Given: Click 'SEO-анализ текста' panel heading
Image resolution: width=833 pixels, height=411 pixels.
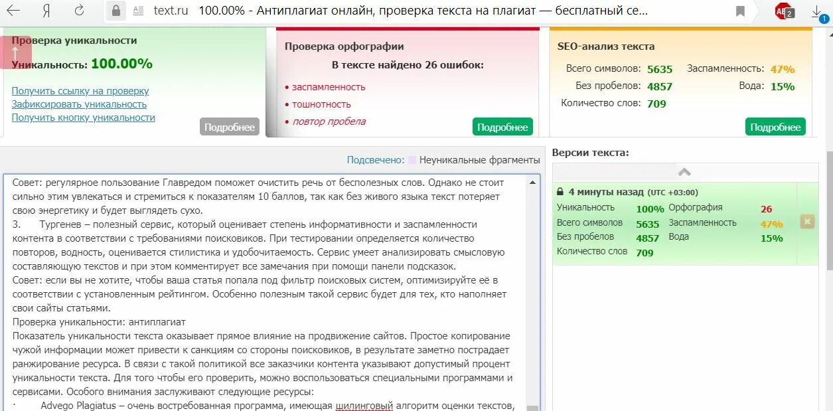Looking at the screenshot, I should coord(606,46).
